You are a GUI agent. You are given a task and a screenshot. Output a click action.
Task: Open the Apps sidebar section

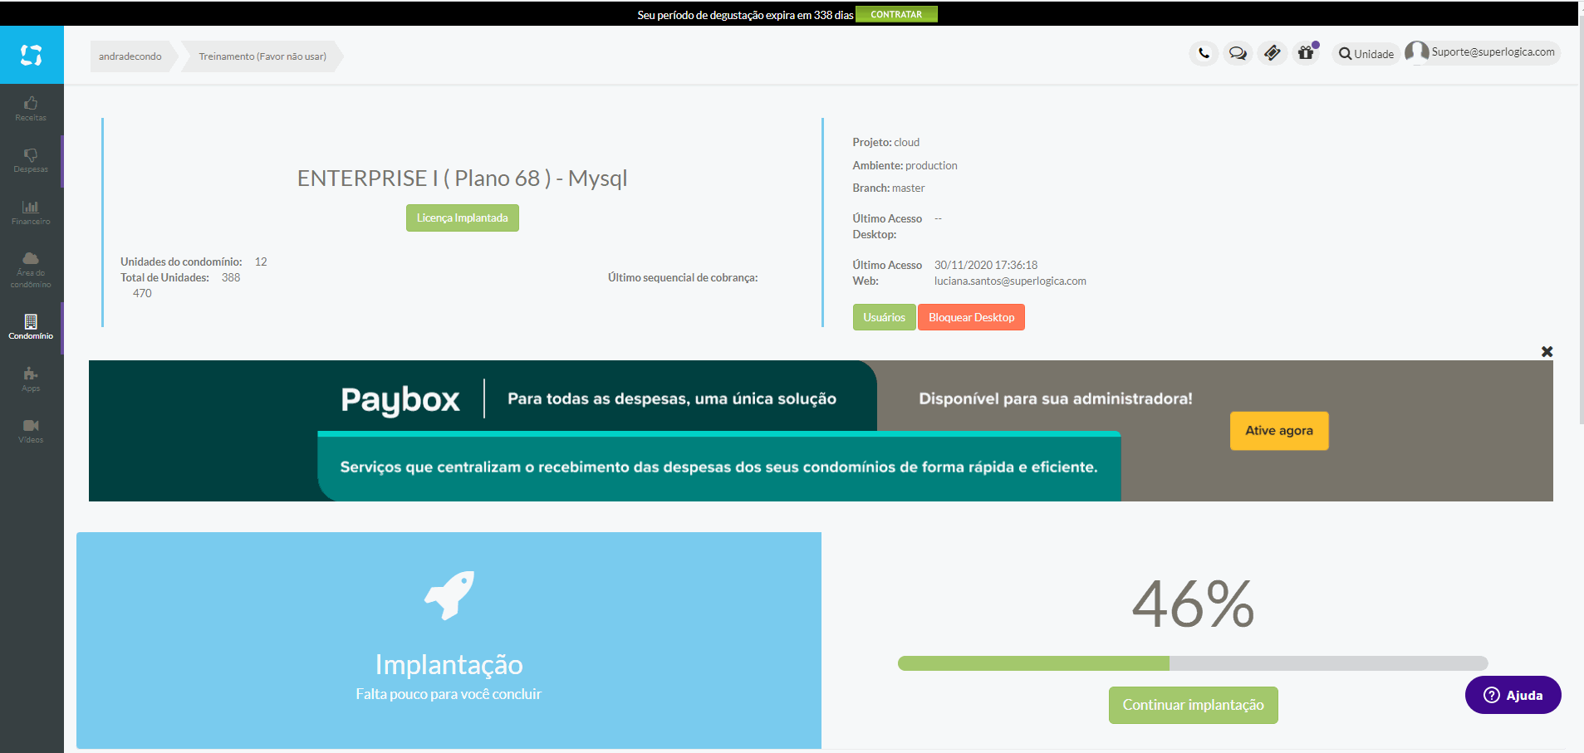31,379
